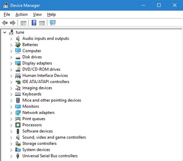The height and width of the screenshot is (161, 183).
Task: Click the DVD/CD-ROM drives disc icon
Action: coord(18,69)
